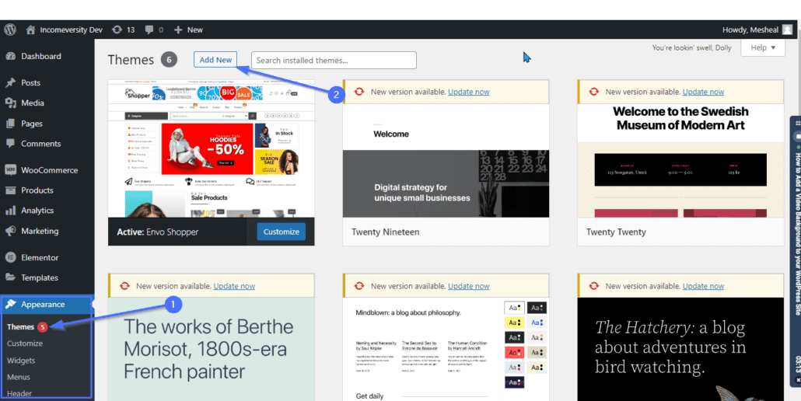The image size is (801, 401).
Task: Open the Menus submenu item
Action: tap(19, 377)
